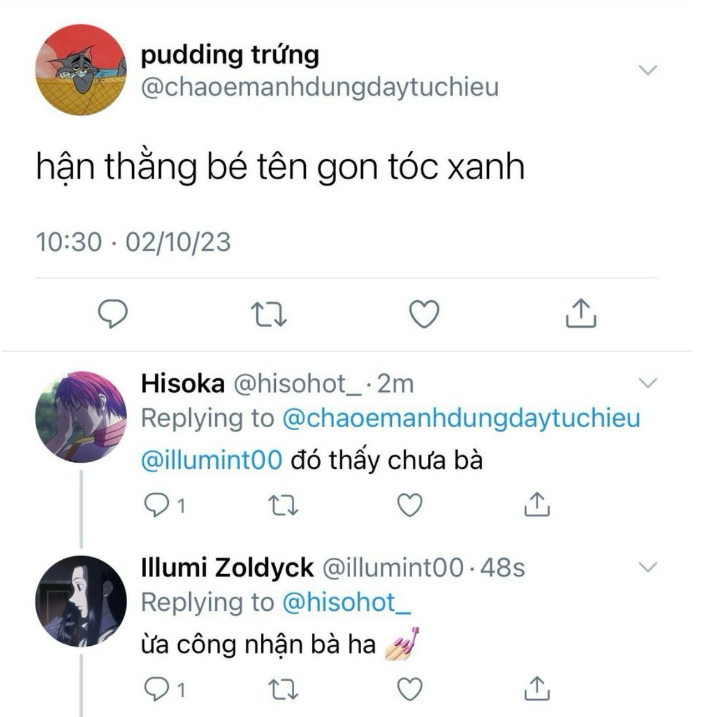Reply to pudding trứng's main tweet
Screen dimensions: 704x717
tap(113, 314)
